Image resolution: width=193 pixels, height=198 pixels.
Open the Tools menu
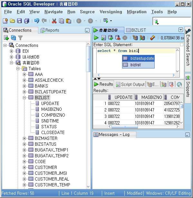point(157,12)
